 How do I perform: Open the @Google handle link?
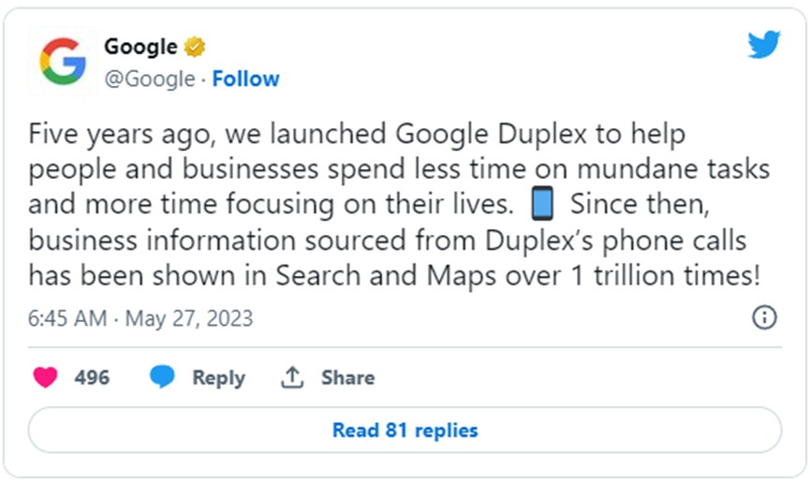(x=150, y=79)
